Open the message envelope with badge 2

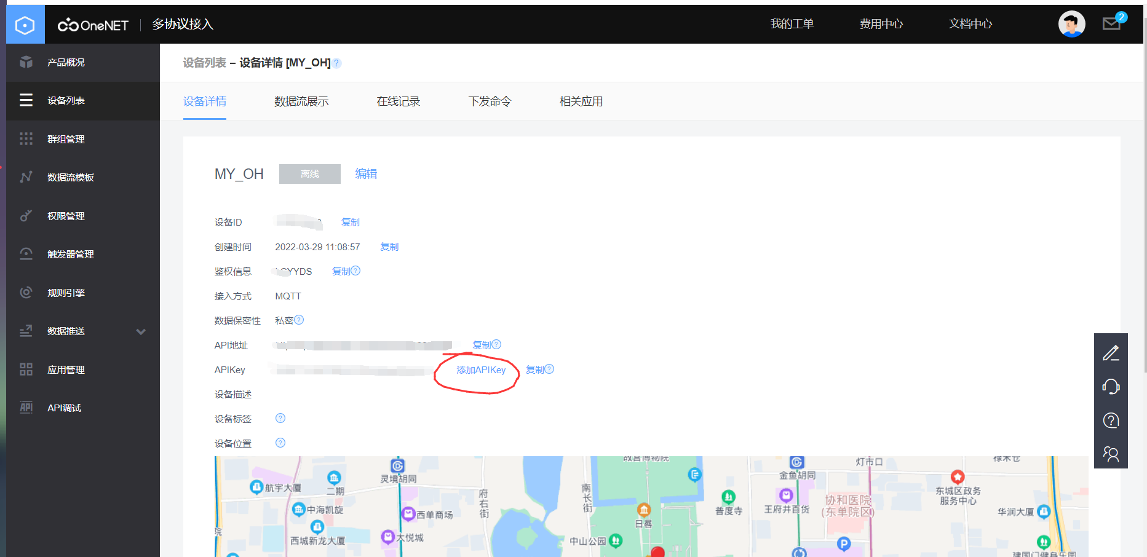tap(1111, 23)
